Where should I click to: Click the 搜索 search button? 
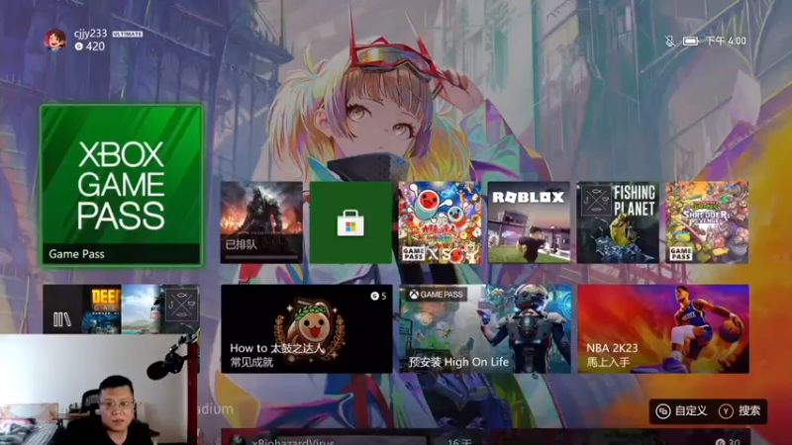pyautogui.click(x=742, y=411)
